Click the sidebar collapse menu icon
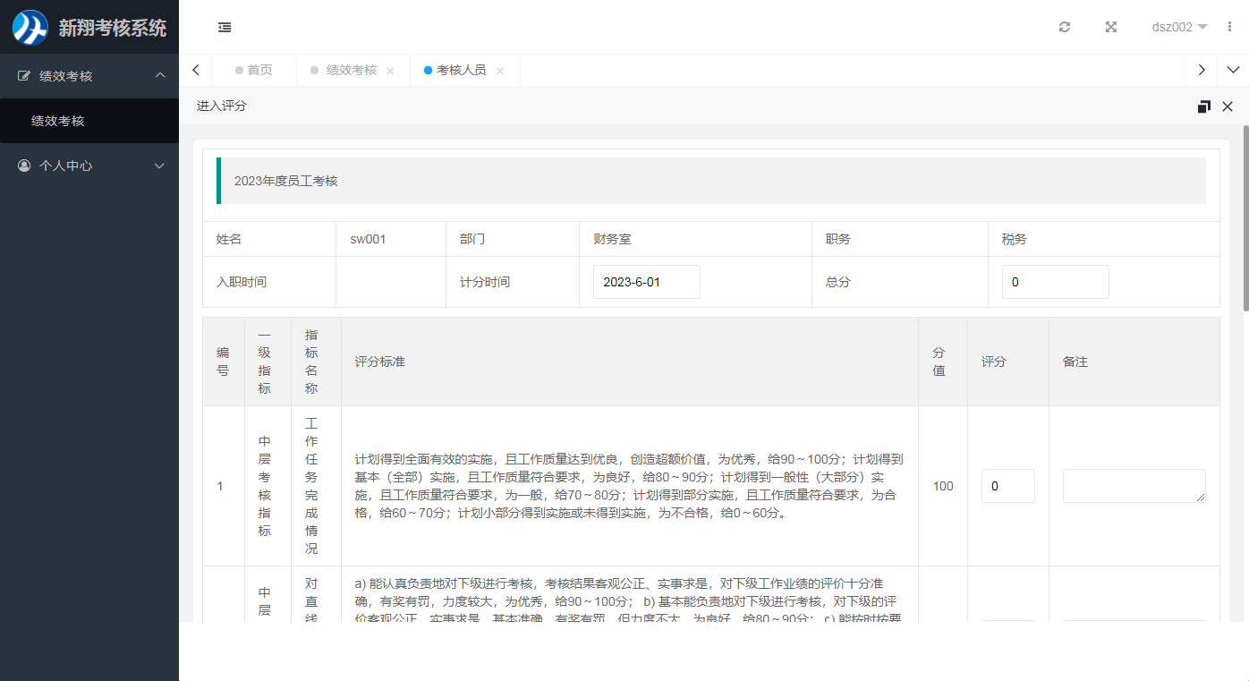 click(x=225, y=28)
